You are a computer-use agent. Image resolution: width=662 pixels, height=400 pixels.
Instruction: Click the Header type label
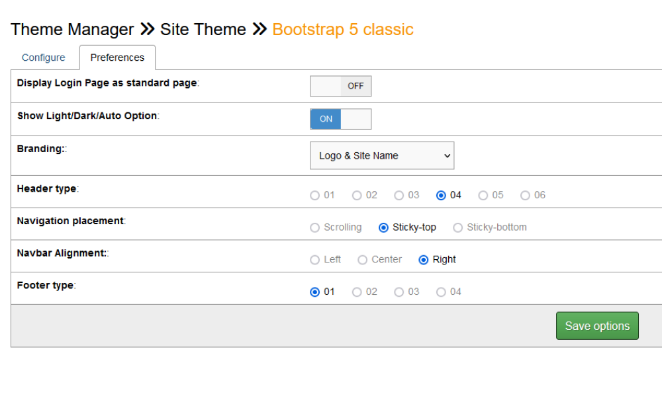pyautogui.click(x=47, y=188)
